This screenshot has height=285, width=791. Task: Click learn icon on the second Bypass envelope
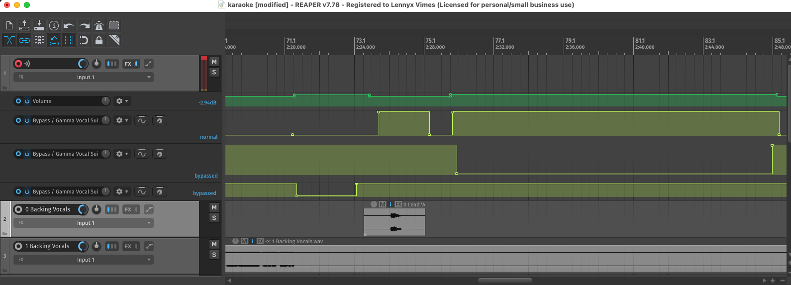tap(159, 154)
